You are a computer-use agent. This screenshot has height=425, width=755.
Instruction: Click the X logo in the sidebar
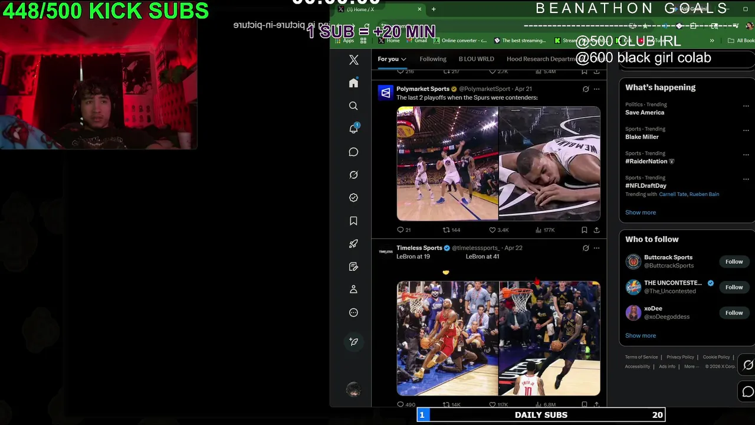353,60
